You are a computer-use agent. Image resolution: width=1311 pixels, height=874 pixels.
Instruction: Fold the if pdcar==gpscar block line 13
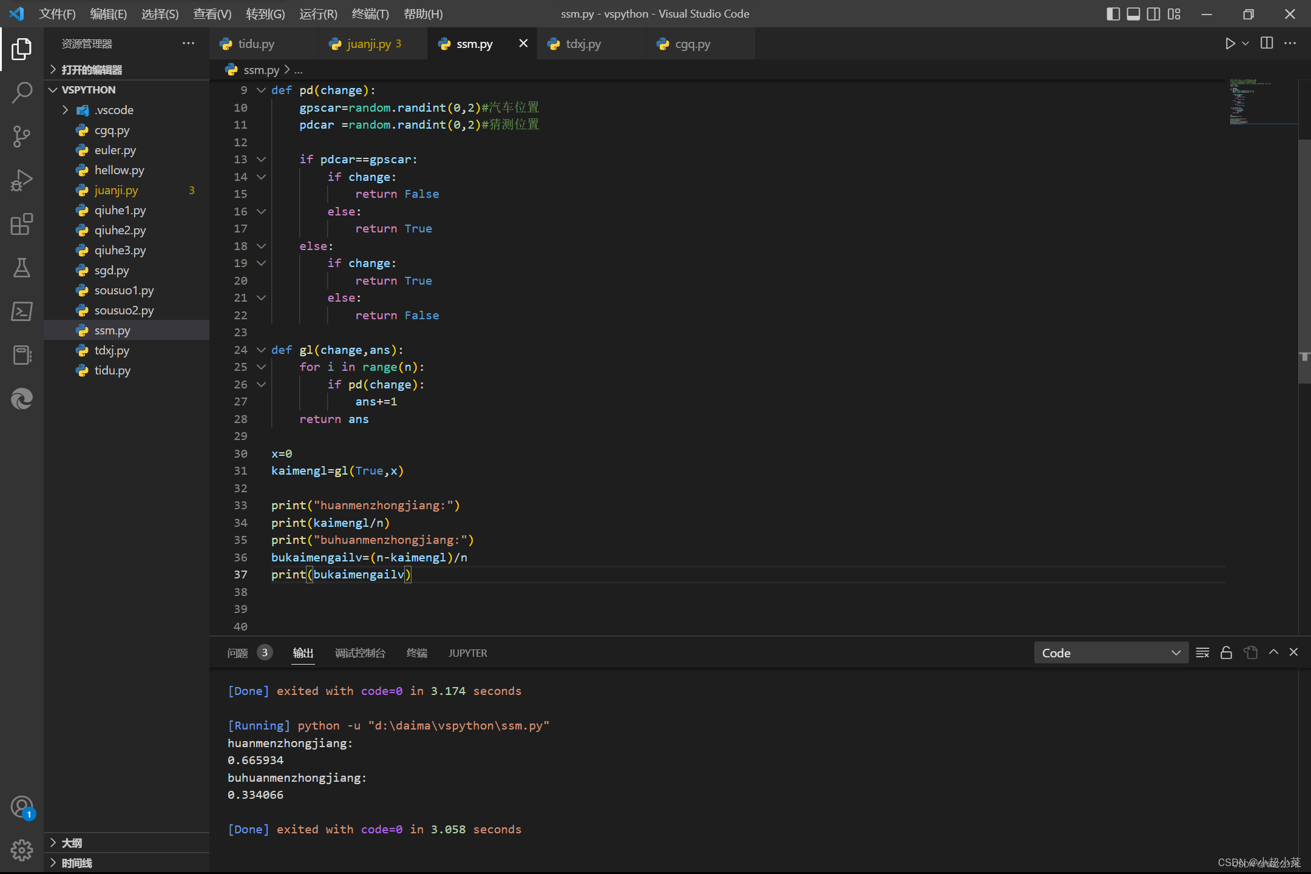pyautogui.click(x=262, y=160)
